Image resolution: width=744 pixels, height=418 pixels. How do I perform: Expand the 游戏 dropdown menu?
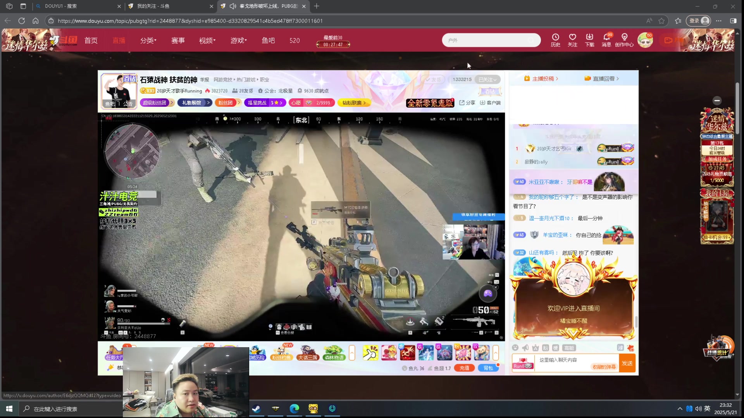click(x=239, y=40)
